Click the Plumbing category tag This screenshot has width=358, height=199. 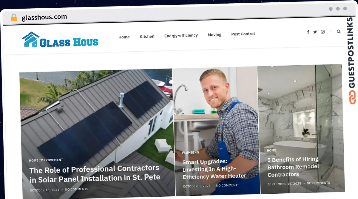[191, 152]
